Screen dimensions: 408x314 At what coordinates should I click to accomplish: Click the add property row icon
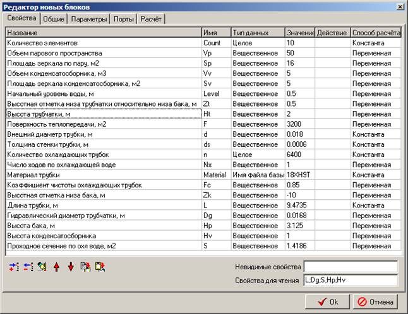15,267
